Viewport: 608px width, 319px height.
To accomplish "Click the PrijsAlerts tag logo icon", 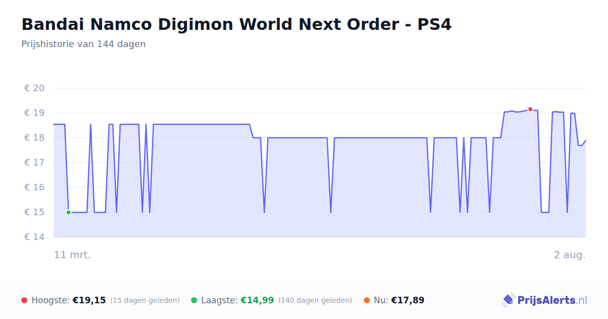I will pyautogui.click(x=508, y=300).
